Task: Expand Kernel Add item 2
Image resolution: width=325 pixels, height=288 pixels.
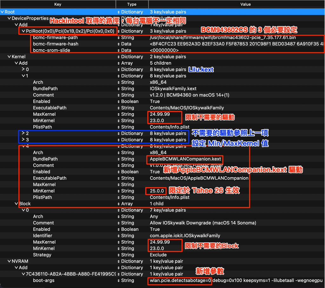Action: (23, 133)
